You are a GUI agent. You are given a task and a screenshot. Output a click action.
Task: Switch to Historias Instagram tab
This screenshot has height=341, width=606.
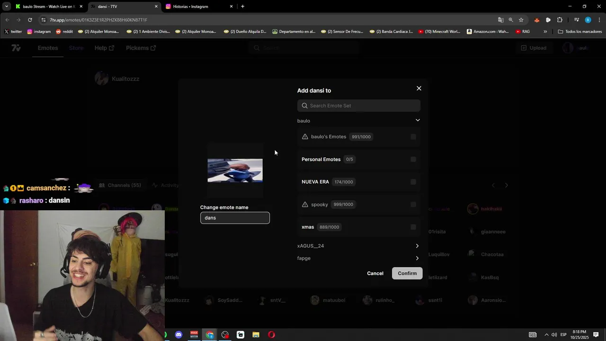pyautogui.click(x=199, y=7)
